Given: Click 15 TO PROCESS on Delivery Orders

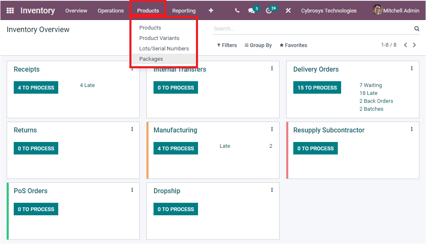Looking at the screenshot, I should tap(317, 87).
